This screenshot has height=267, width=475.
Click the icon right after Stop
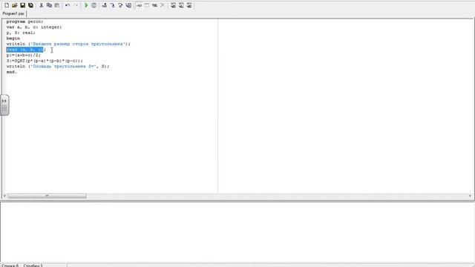(x=105, y=5)
